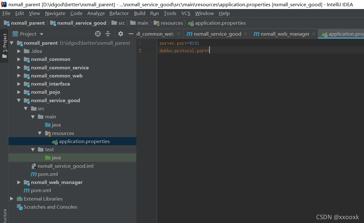Open the Build menu
This screenshot has height=223, width=364.
point(139,13)
